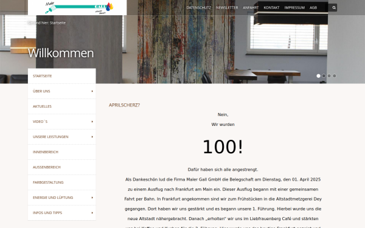
Task: Click the Startseite breadcrumb
Action: (58, 23)
